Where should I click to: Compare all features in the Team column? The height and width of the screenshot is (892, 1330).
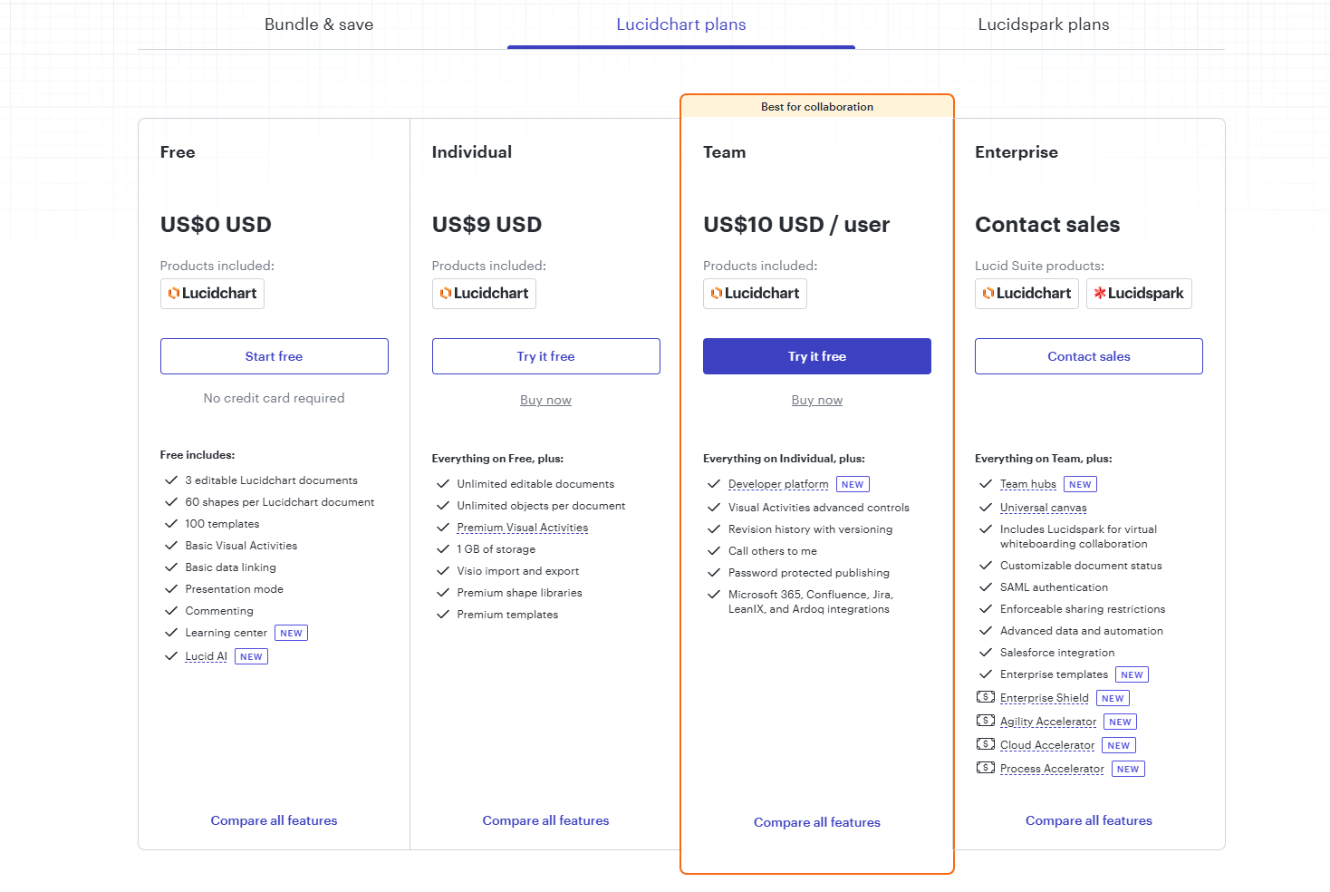point(817,822)
